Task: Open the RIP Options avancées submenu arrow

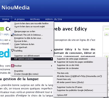Action: click(x=52, y=59)
